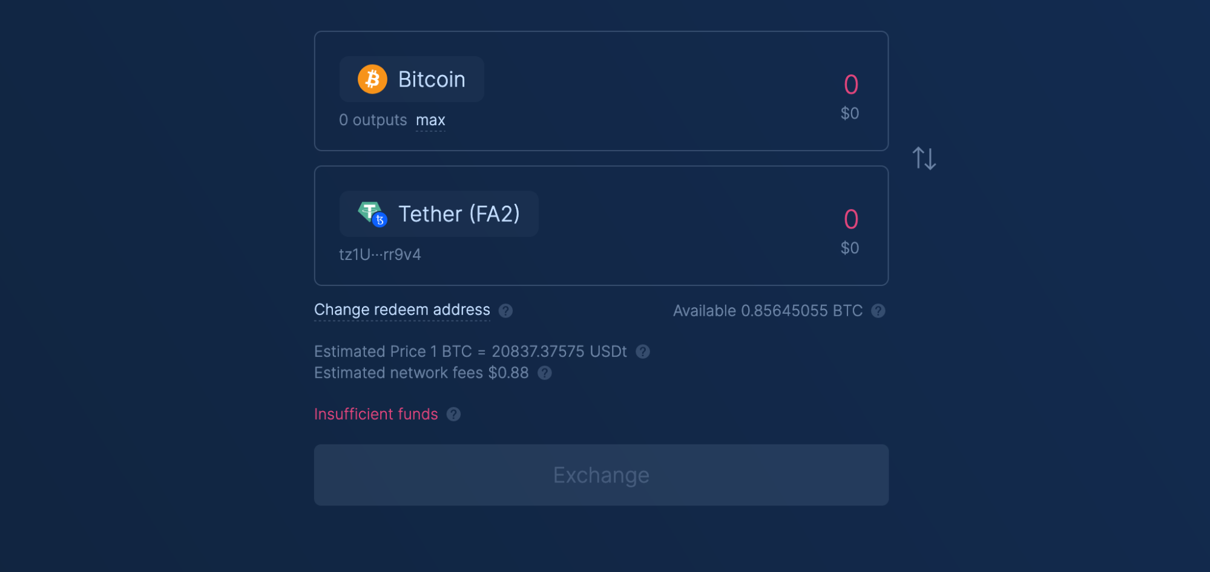Click the swap currencies arrows icon
Screen dimensions: 1210x572
tap(924, 158)
